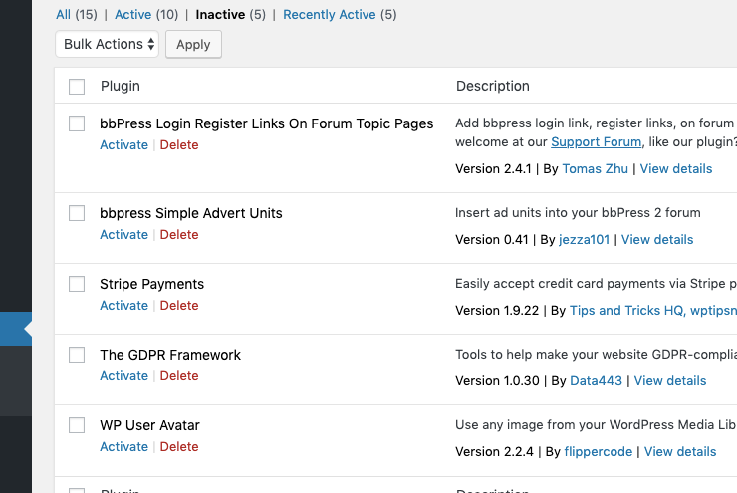Check the bbPress Login Register Links checkbox
737x493 pixels.
[77, 123]
